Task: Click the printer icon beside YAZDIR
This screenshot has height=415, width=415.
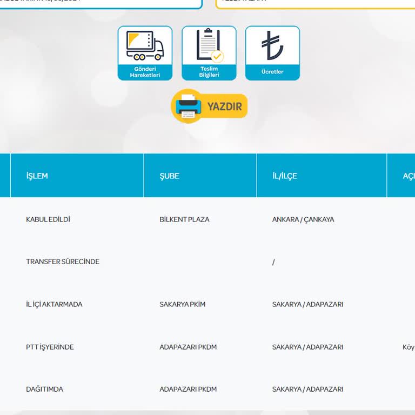Action: point(188,106)
